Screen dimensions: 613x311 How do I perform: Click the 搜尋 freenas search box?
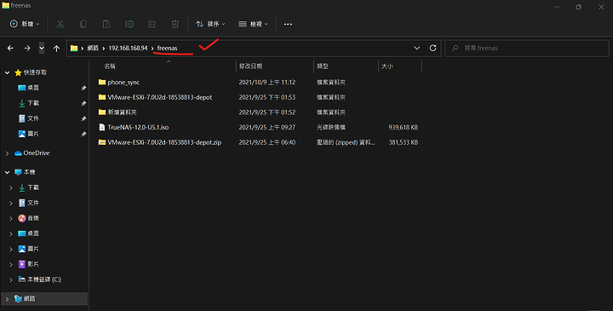[527, 48]
